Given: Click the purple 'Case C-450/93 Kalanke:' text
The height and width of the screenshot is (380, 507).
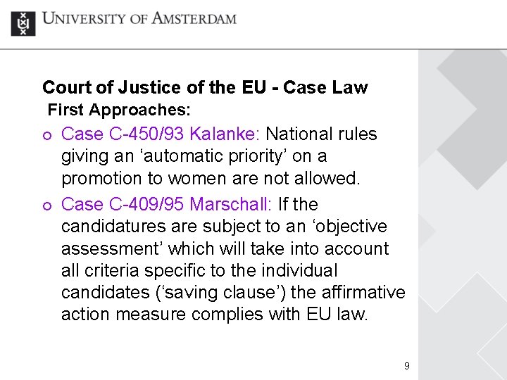Looking at the screenshot, I should 161,134.
